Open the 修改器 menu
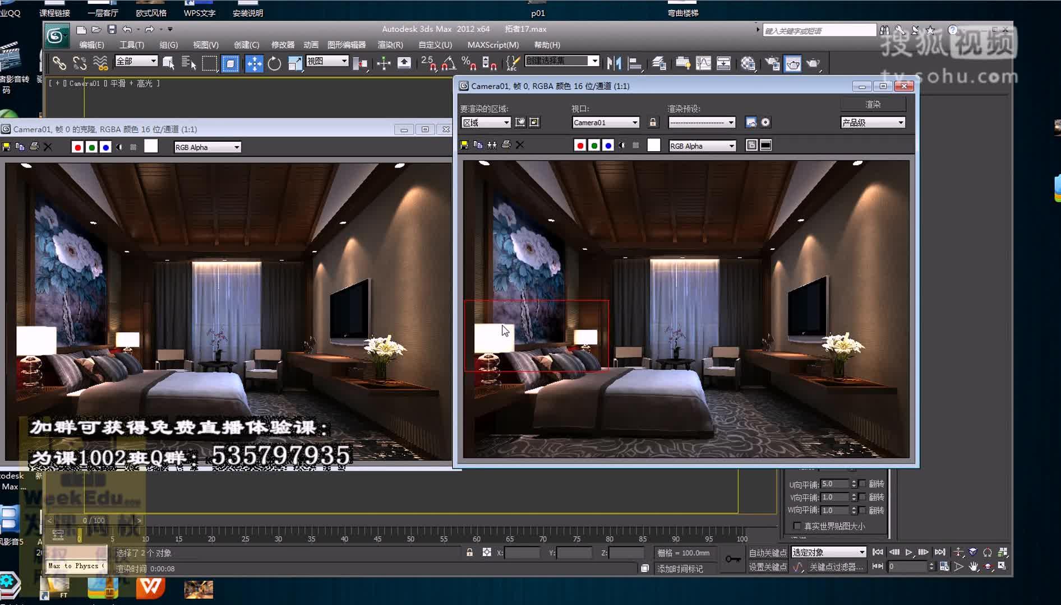Image resolution: width=1061 pixels, height=605 pixels. [283, 45]
